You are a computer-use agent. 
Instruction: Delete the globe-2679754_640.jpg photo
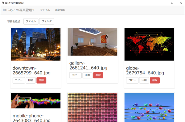tap(155, 80)
